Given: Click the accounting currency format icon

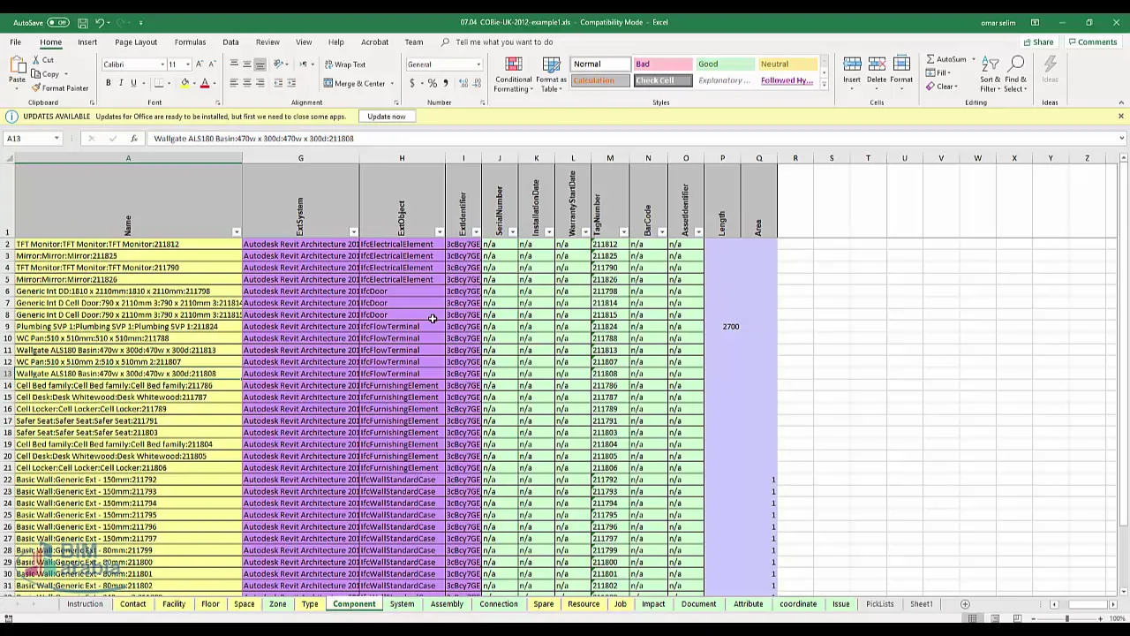Looking at the screenshot, I should point(411,84).
